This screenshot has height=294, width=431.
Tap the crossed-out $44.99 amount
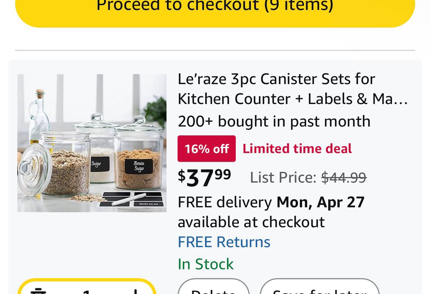343,178
